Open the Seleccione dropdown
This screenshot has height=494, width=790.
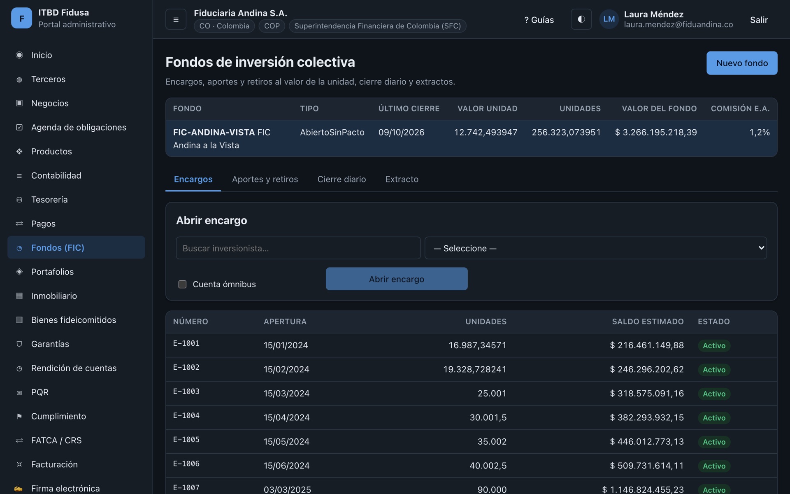pyautogui.click(x=595, y=248)
